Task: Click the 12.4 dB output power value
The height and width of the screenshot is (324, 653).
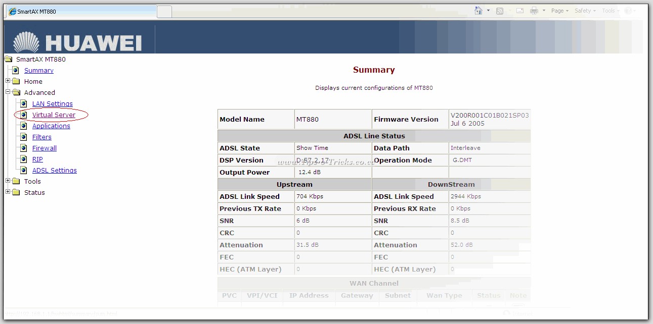Action: 310,172
